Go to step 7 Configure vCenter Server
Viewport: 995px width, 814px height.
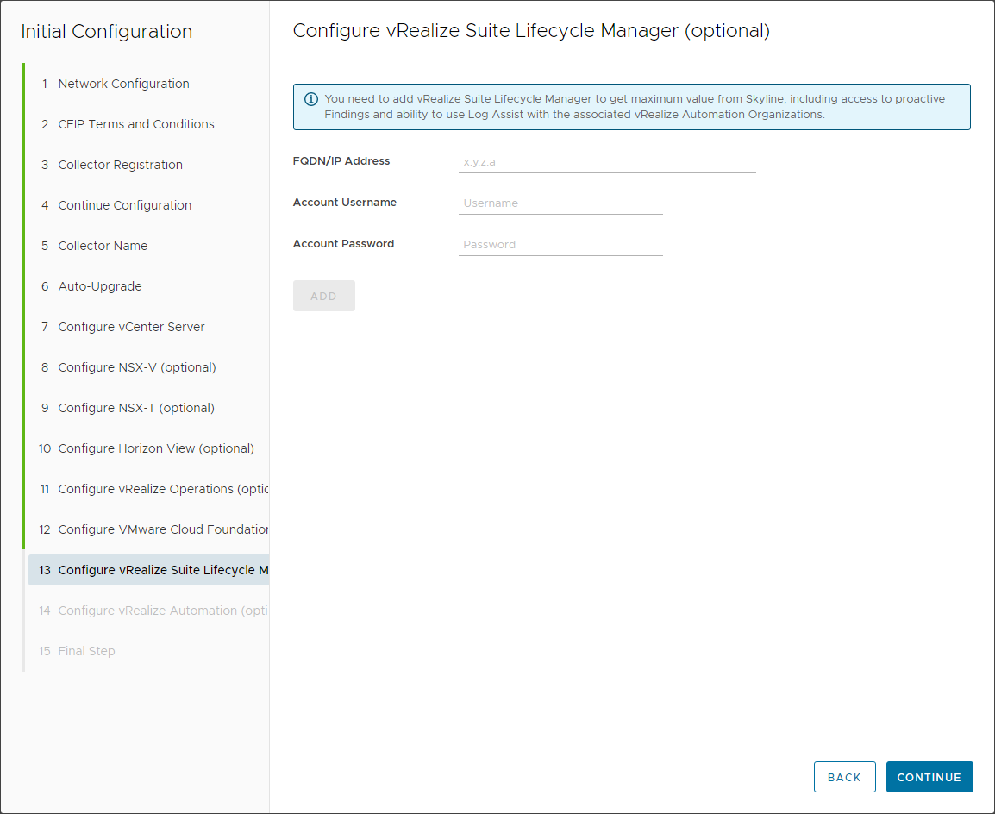pyautogui.click(x=124, y=328)
